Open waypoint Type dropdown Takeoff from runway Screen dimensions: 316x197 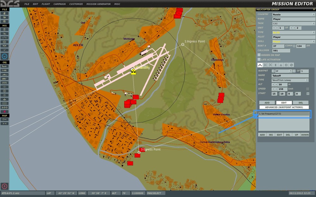click(x=290, y=80)
